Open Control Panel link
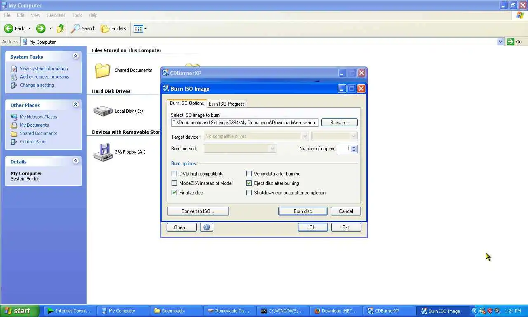 (x=33, y=142)
